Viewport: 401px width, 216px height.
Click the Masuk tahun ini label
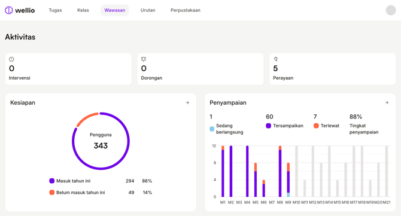pos(74,181)
